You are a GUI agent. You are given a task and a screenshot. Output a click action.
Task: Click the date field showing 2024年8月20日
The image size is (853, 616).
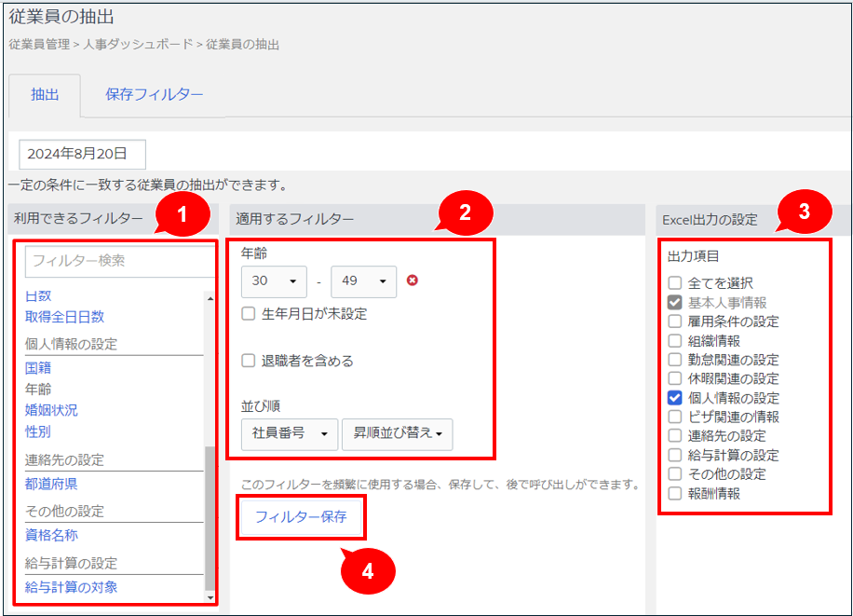pyautogui.click(x=82, y=154)
